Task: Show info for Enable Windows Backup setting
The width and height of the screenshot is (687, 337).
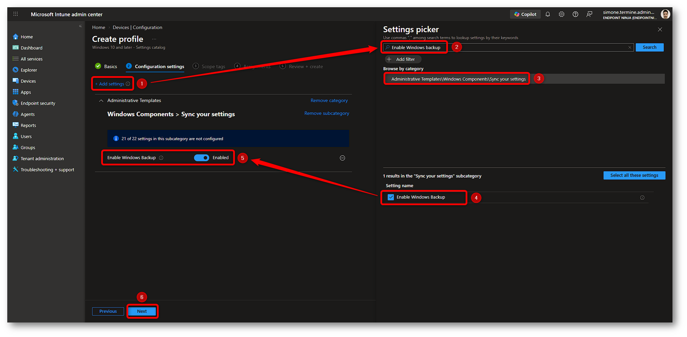Action: tap(161, 158)
